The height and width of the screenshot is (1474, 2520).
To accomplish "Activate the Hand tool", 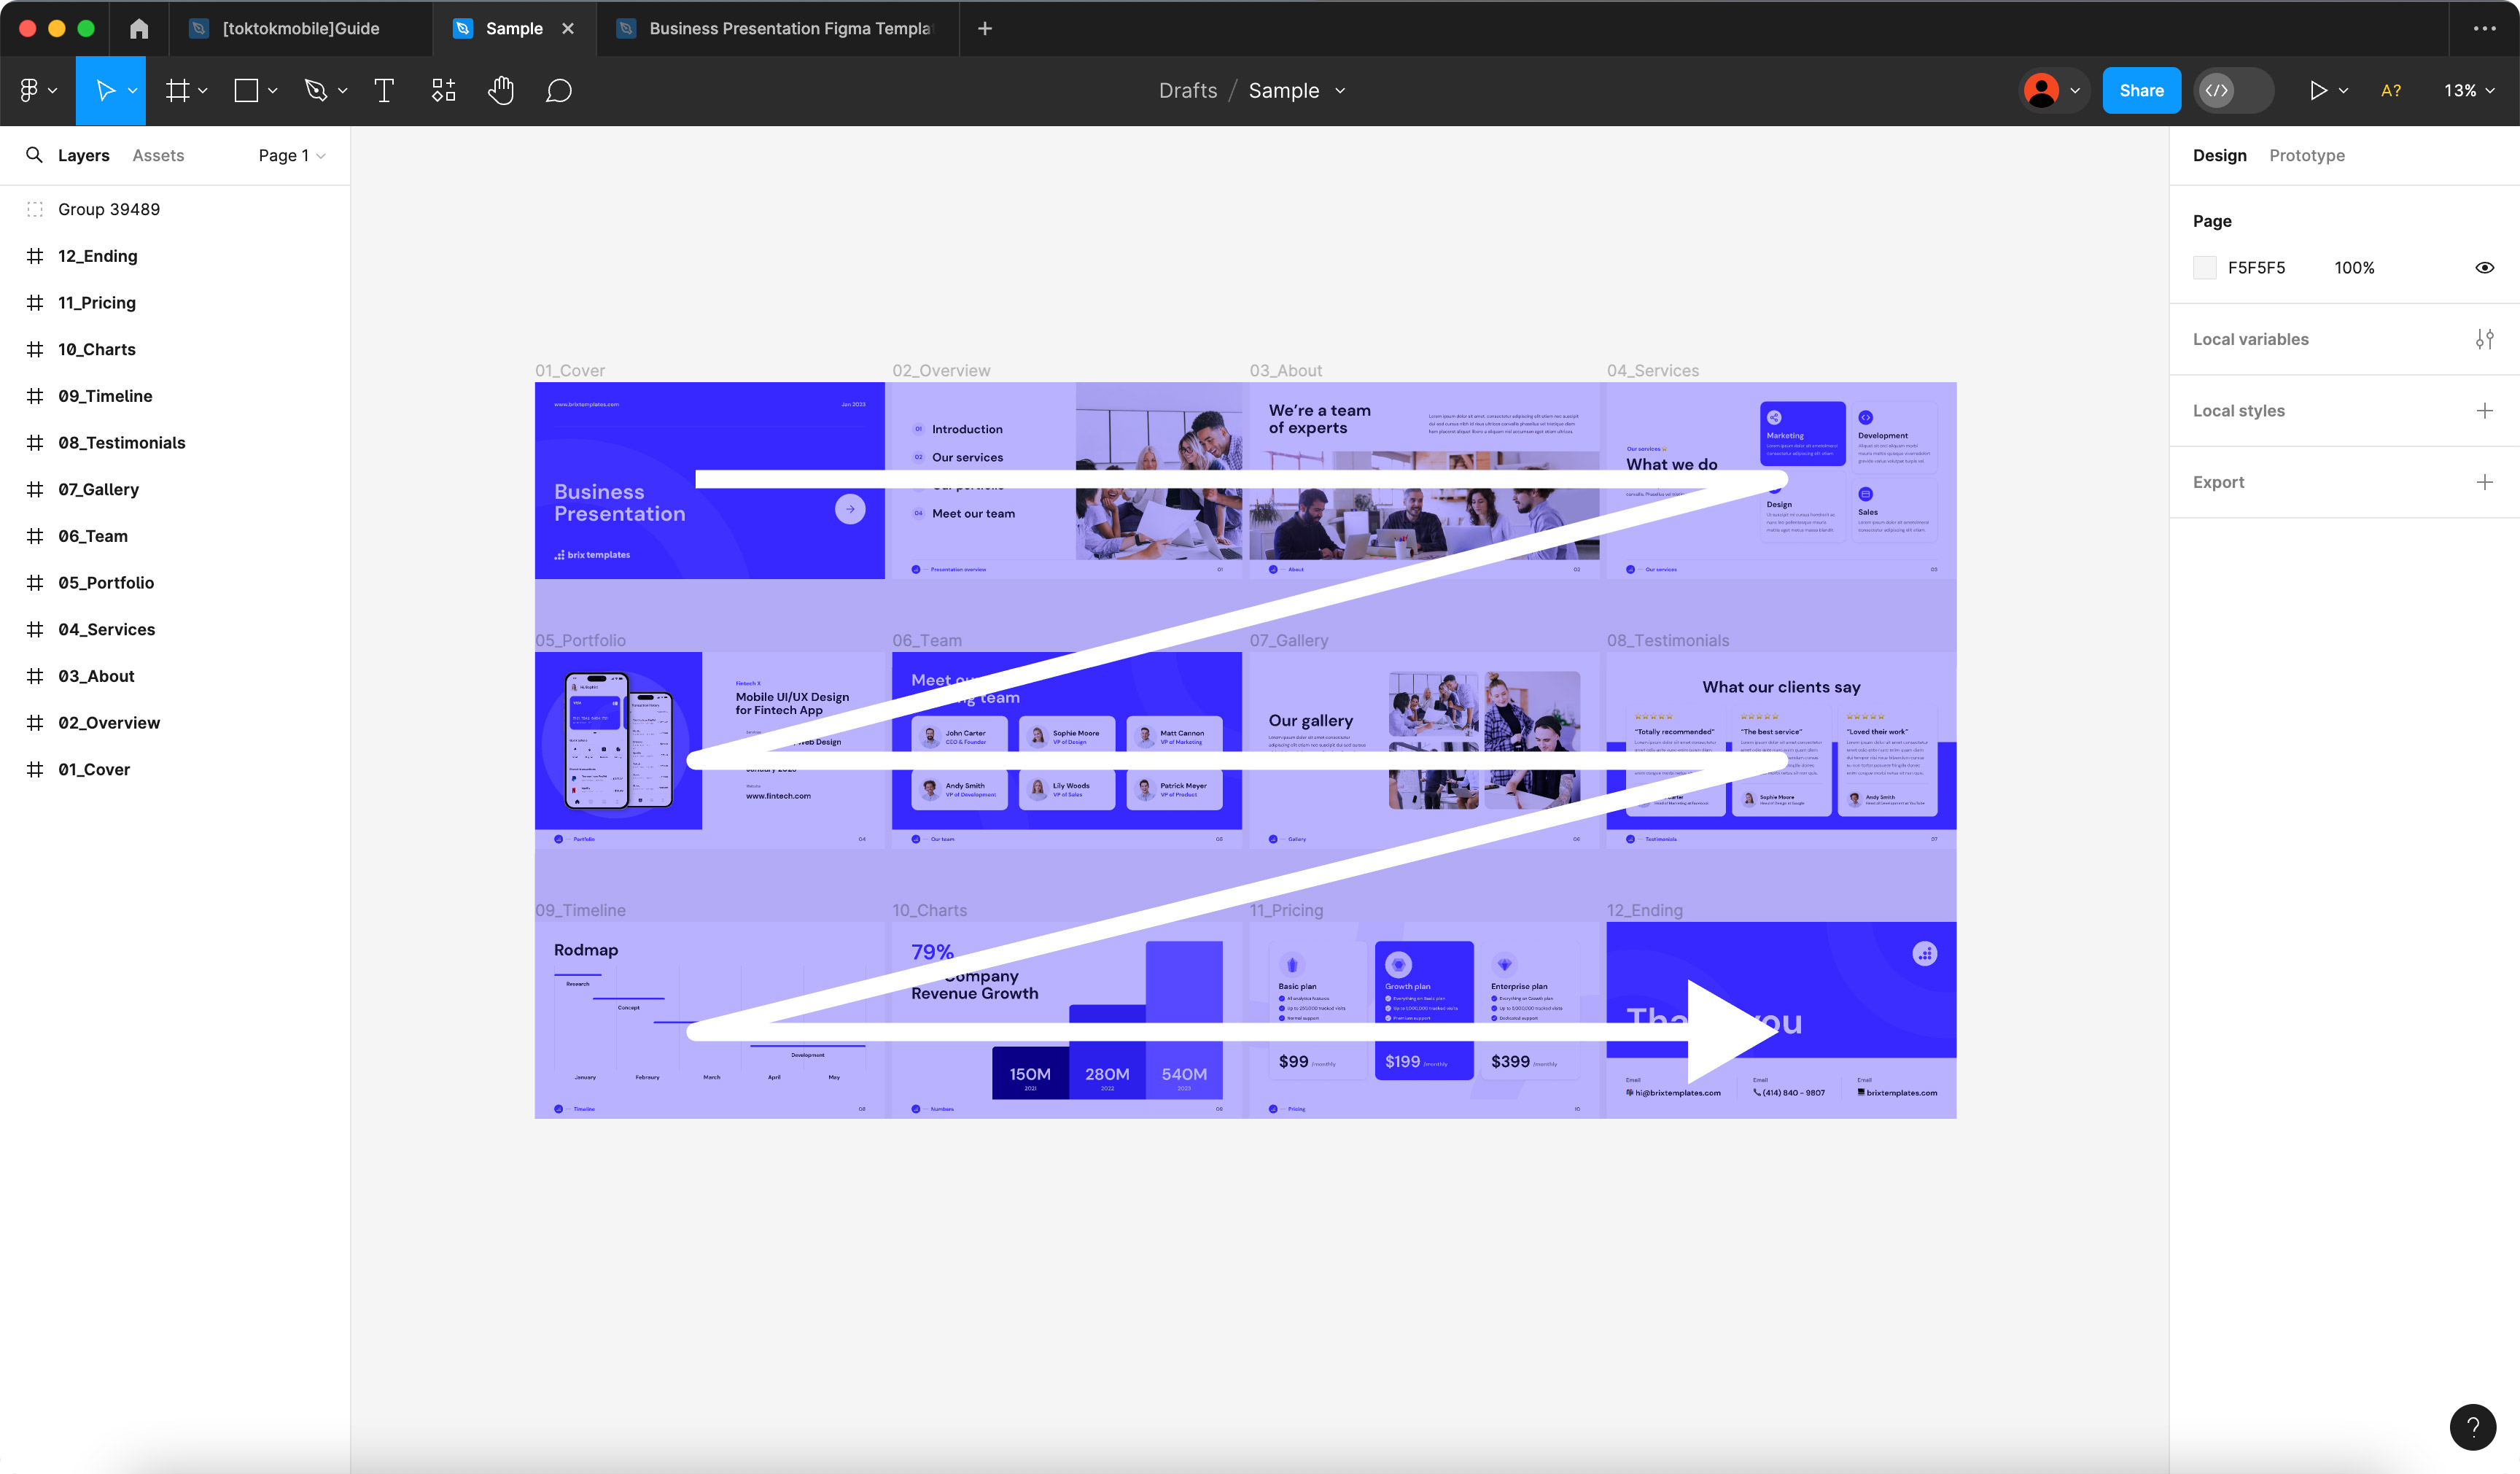I will 500,91.
